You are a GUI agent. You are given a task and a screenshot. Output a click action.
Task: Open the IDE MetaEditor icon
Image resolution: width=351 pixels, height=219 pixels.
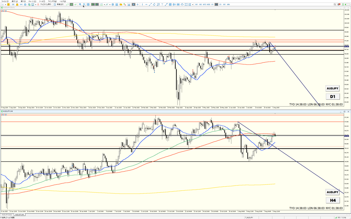pos(13,5)
